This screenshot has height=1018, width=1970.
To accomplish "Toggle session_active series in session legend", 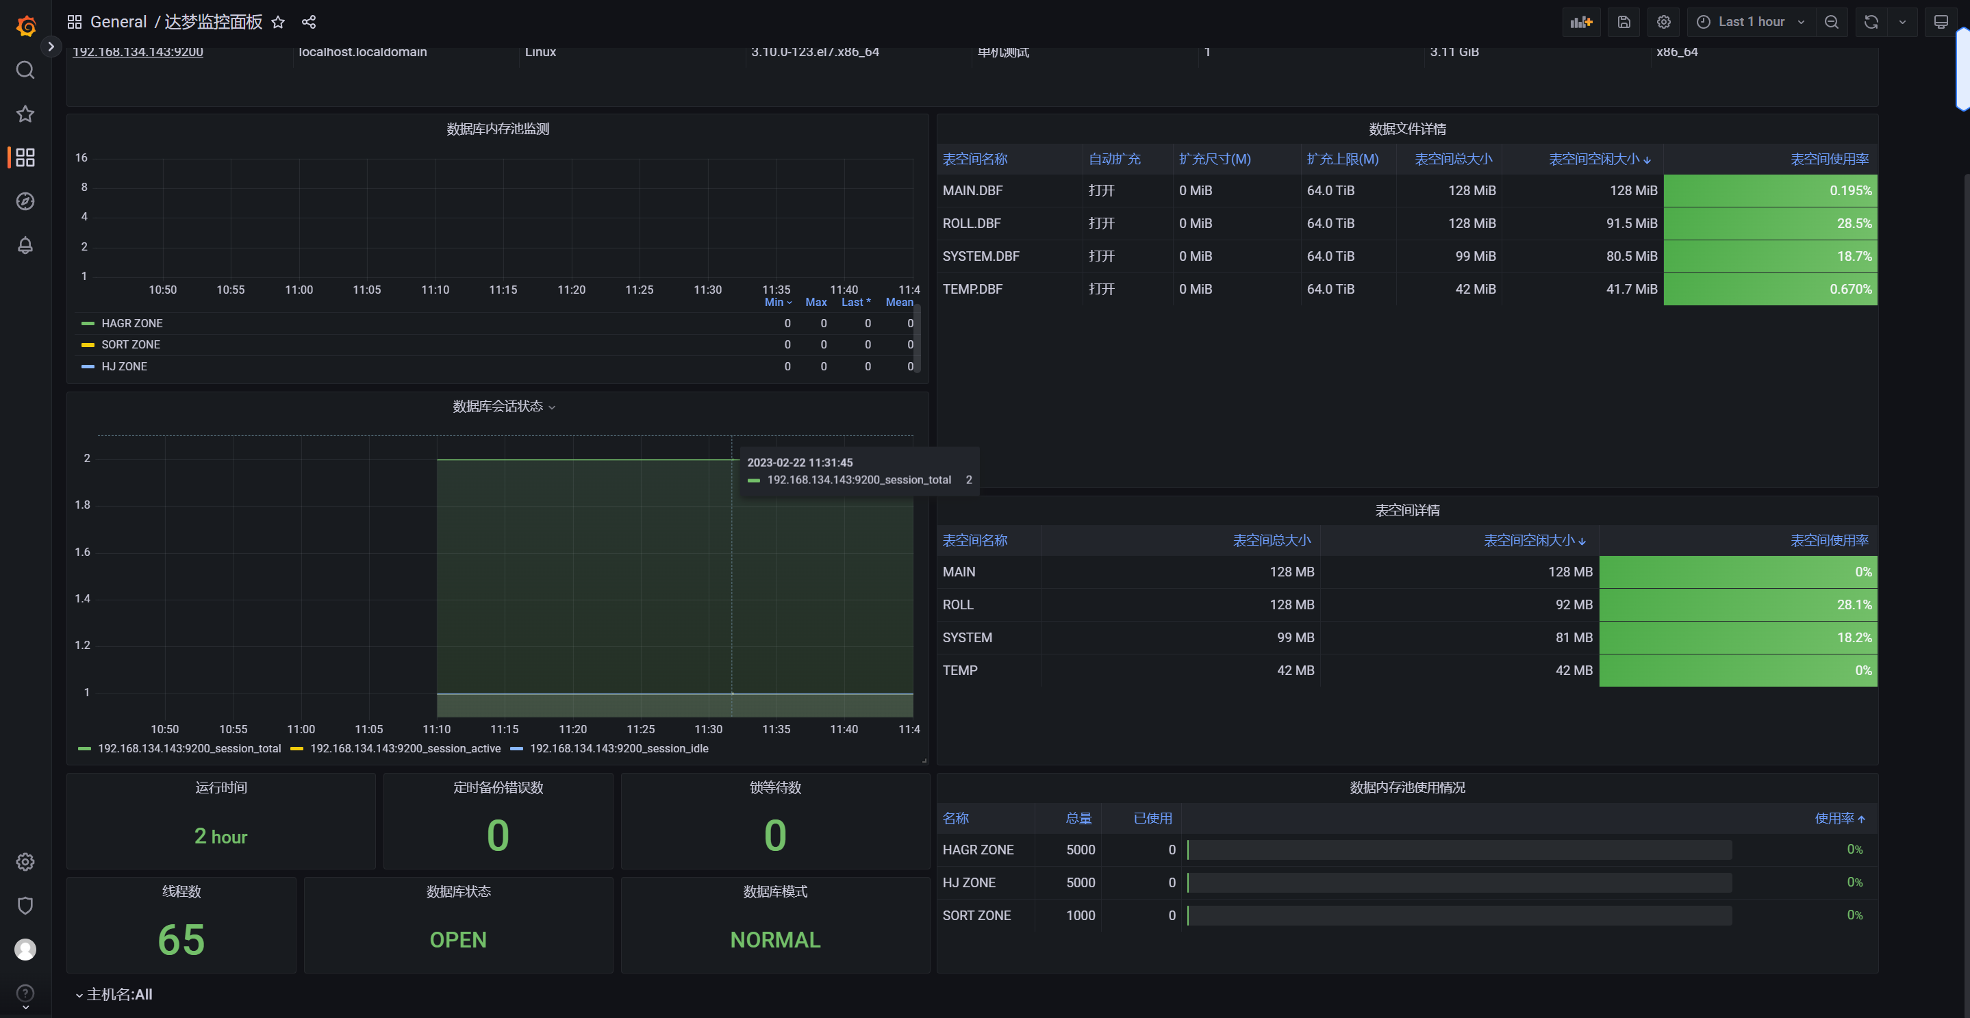I will pos(405,749).
